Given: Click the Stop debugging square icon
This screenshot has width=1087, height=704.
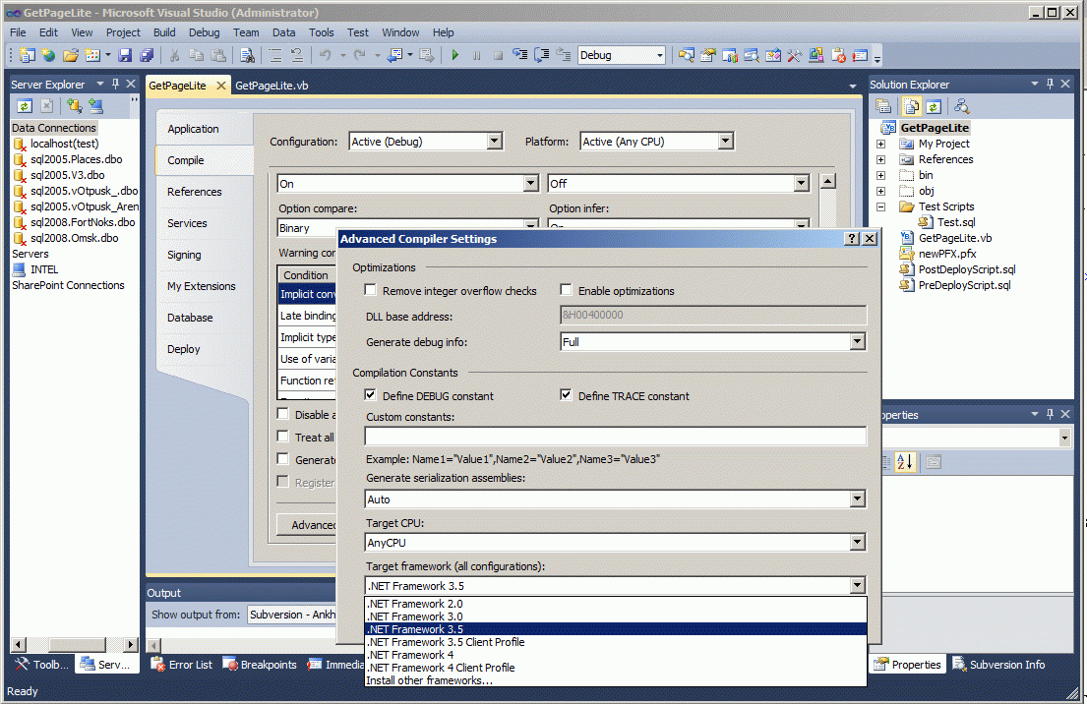Looking at the screenshot, I should click(x=498, y=55).
